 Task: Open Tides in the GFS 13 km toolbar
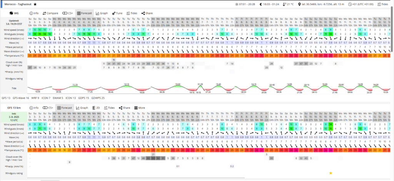point(109,108)
